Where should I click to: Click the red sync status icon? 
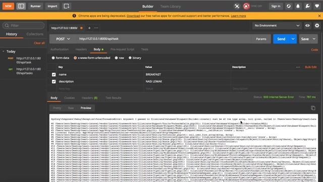[246, 6]
